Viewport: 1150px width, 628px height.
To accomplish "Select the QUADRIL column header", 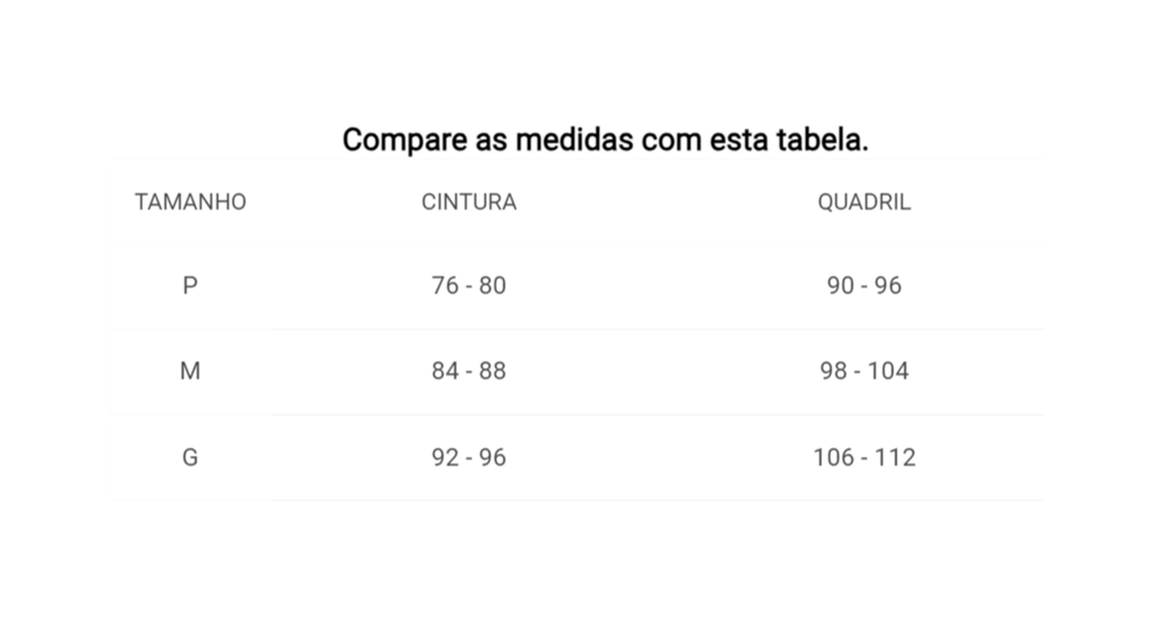I will click(x=863, y=202).
